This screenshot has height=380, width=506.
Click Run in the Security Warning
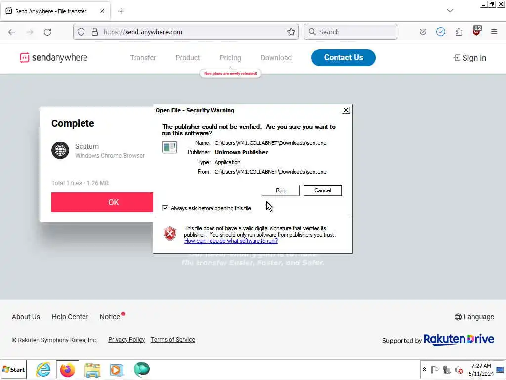pos(281,190)
